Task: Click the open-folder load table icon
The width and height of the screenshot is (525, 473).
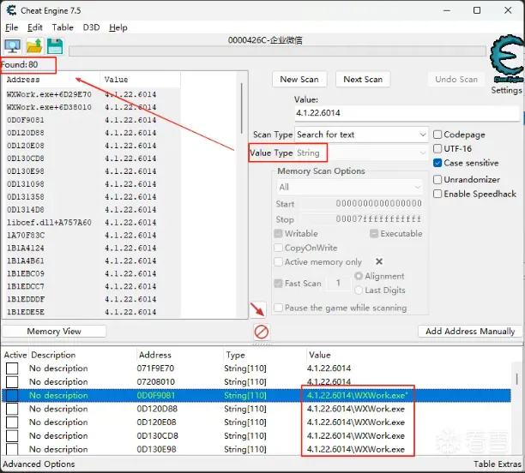Action: [34, 45]
